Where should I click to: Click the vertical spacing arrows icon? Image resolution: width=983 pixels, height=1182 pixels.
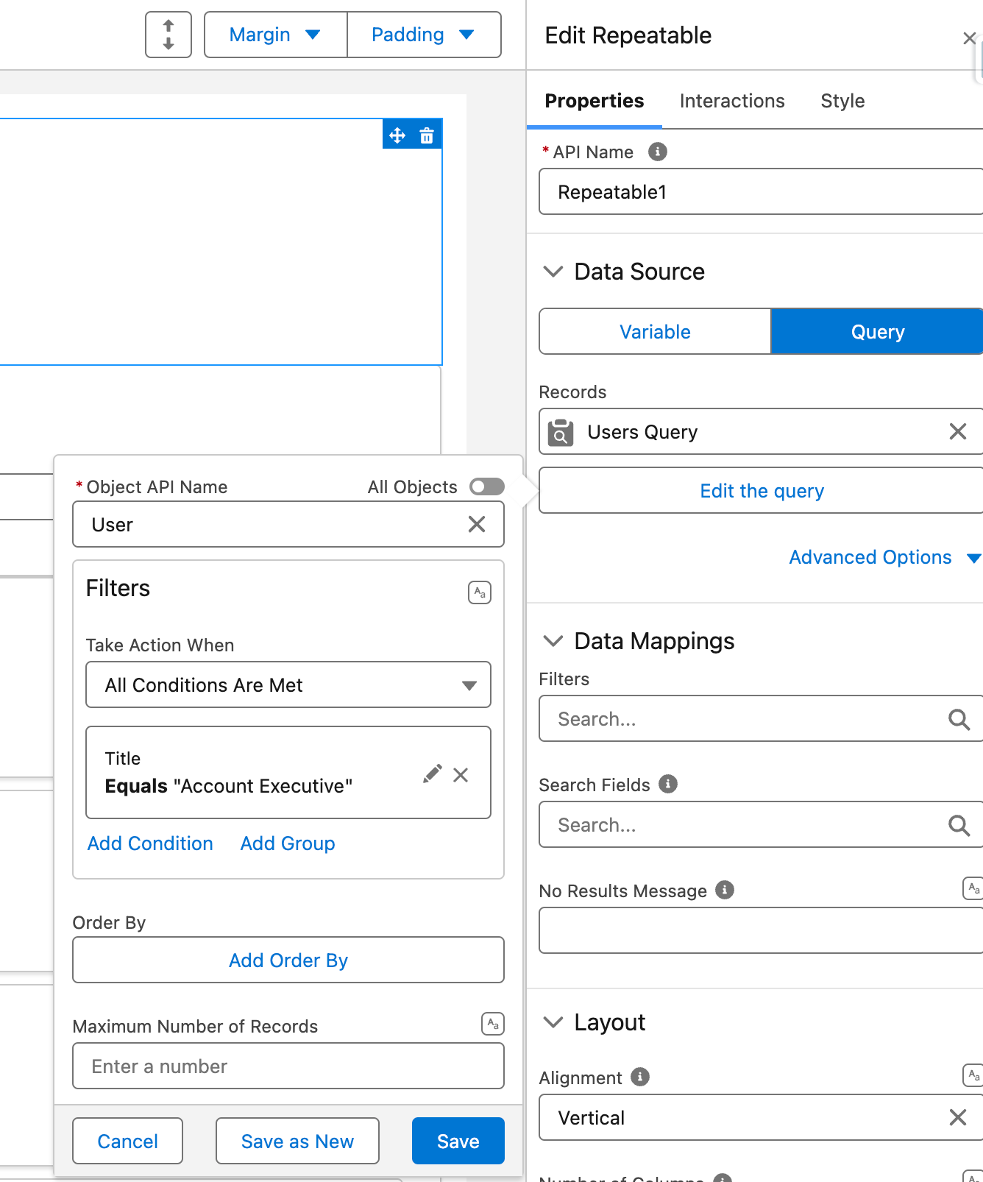tap(168, 35)
